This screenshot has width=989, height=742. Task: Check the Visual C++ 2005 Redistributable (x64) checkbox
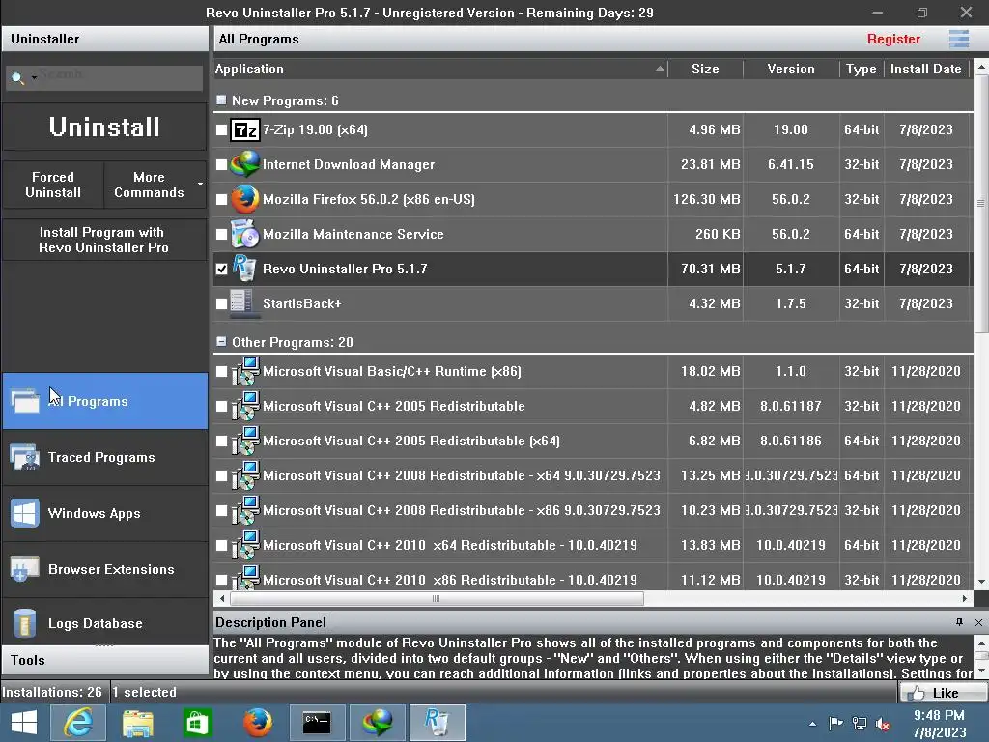[x=221, y=441]
